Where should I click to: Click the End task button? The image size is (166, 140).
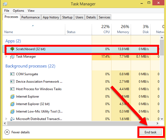click(150, 132)
